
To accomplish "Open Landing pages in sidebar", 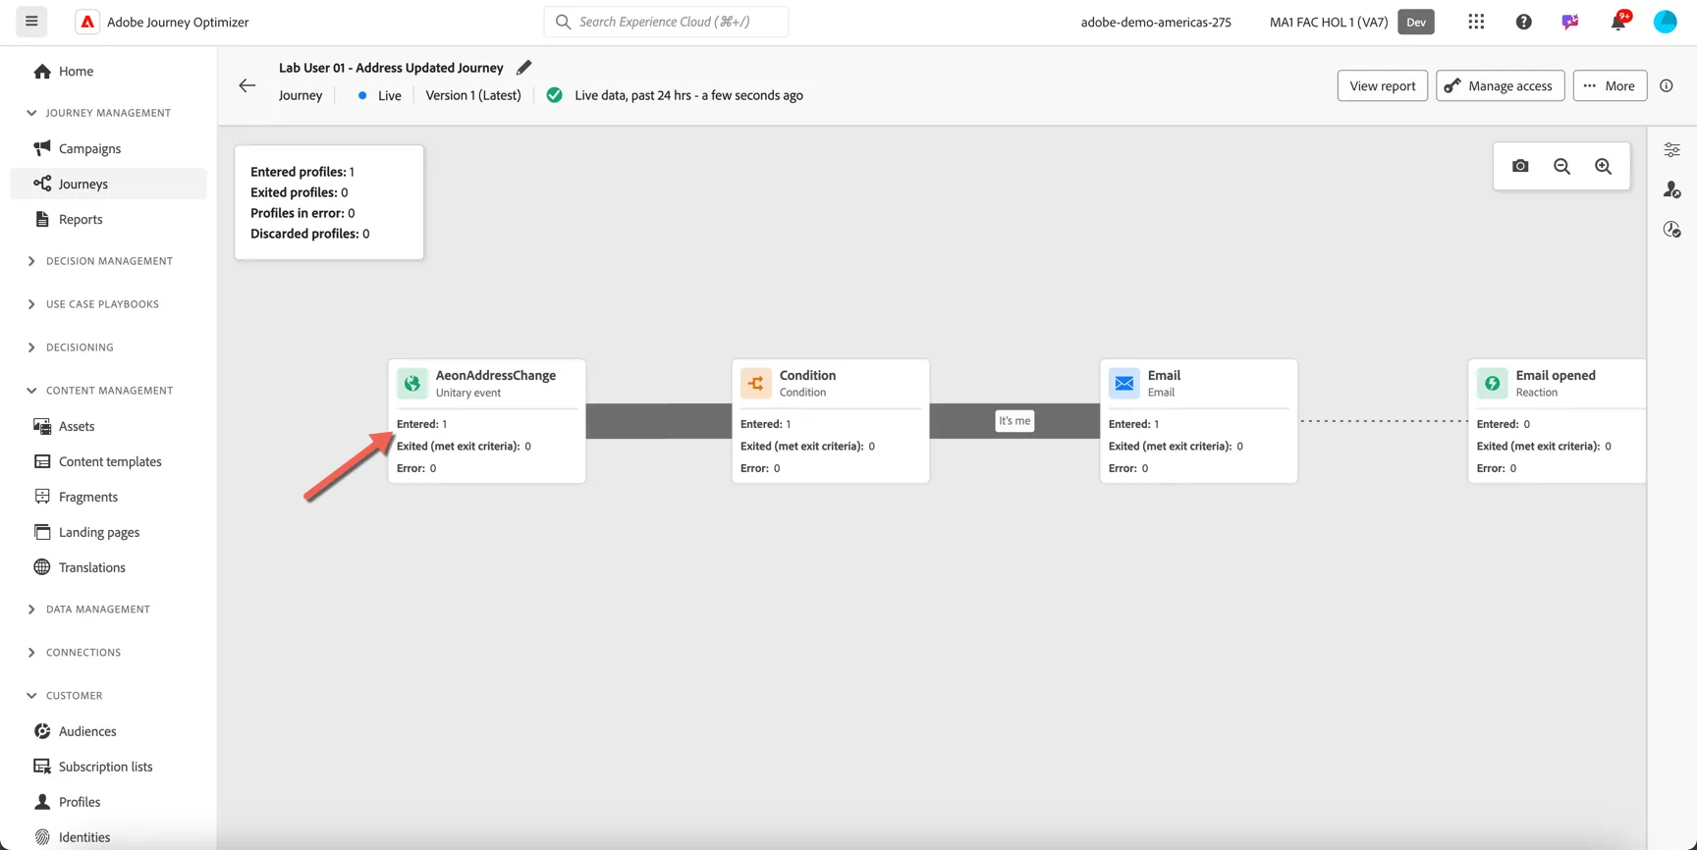I will pos(108,532).
